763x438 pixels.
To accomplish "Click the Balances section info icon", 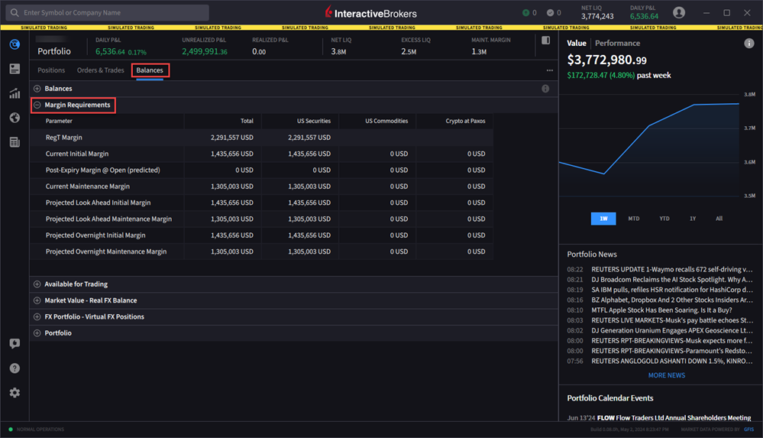I will (545, 89).
